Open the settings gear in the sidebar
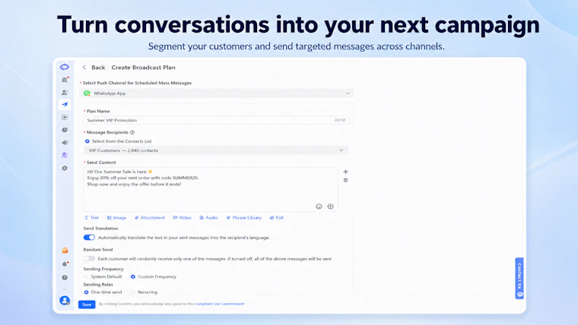 [x=65, y=169]
